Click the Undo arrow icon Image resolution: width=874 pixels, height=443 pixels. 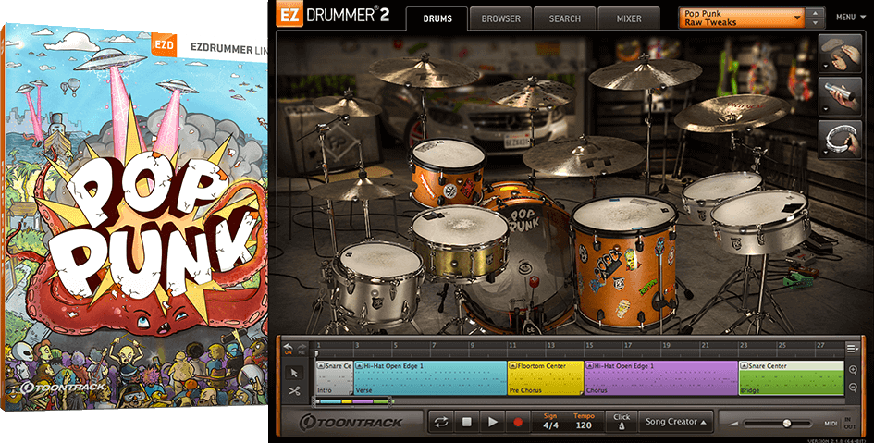click(289, 347)
